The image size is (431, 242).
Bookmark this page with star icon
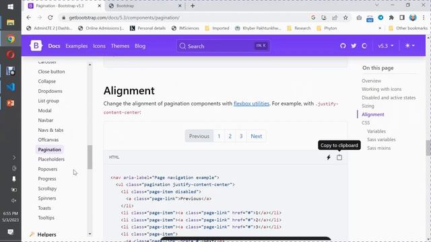point(345,17)
